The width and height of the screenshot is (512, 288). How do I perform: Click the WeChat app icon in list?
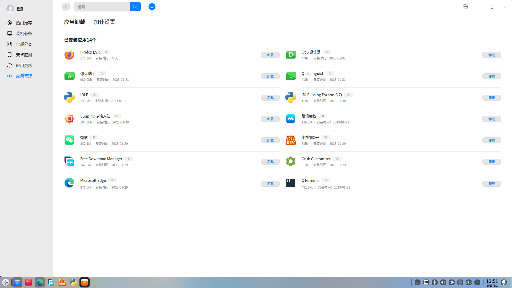(x=69, y=140)
